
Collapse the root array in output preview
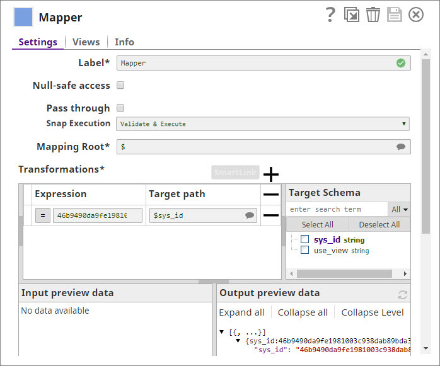click(222, 332)
